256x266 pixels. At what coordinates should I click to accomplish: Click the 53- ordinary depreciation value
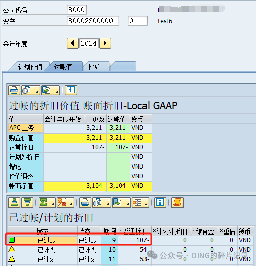click(x=134, y=259)
